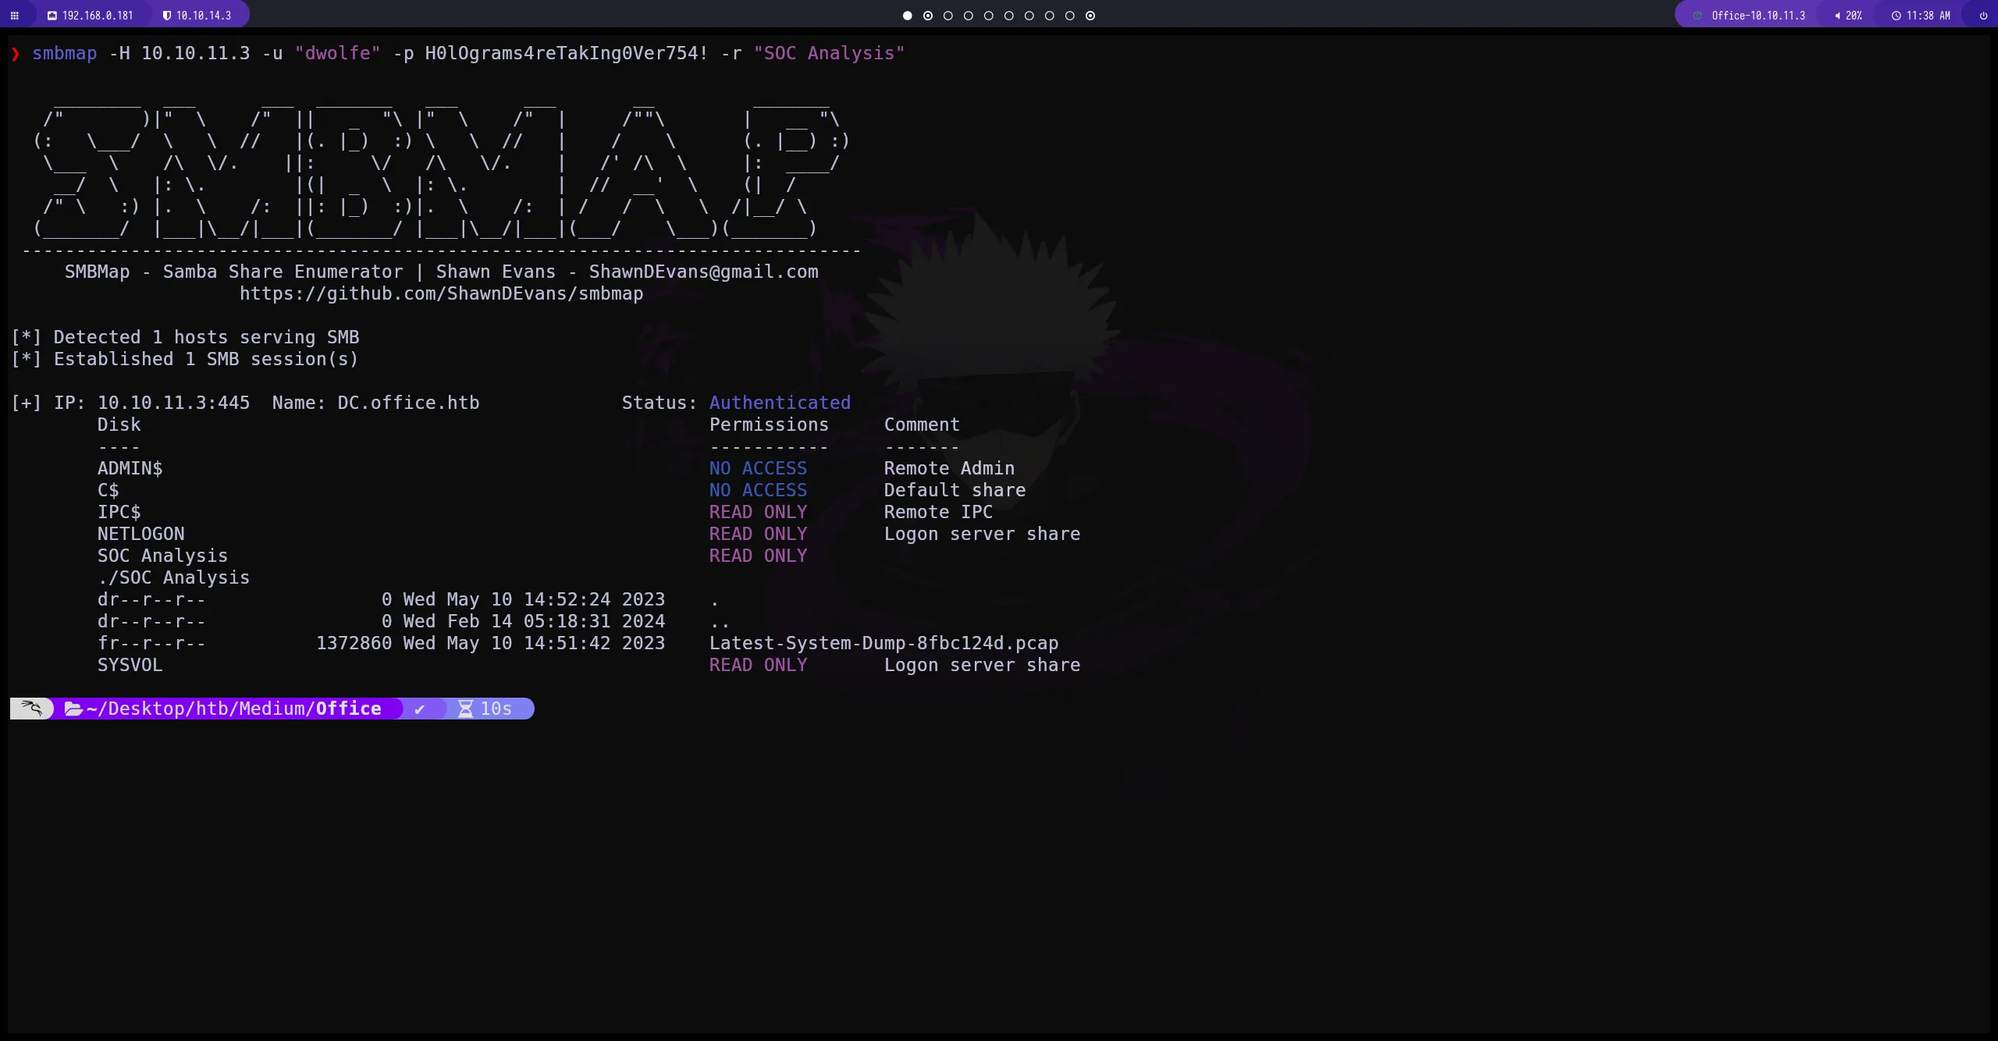1998x1041 pixels.
Task: Open the applications grid launcher icon
Action: pyautogui.click(x=14, y=16)
